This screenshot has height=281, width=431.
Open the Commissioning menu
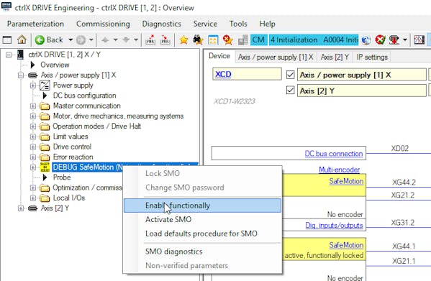103,24
